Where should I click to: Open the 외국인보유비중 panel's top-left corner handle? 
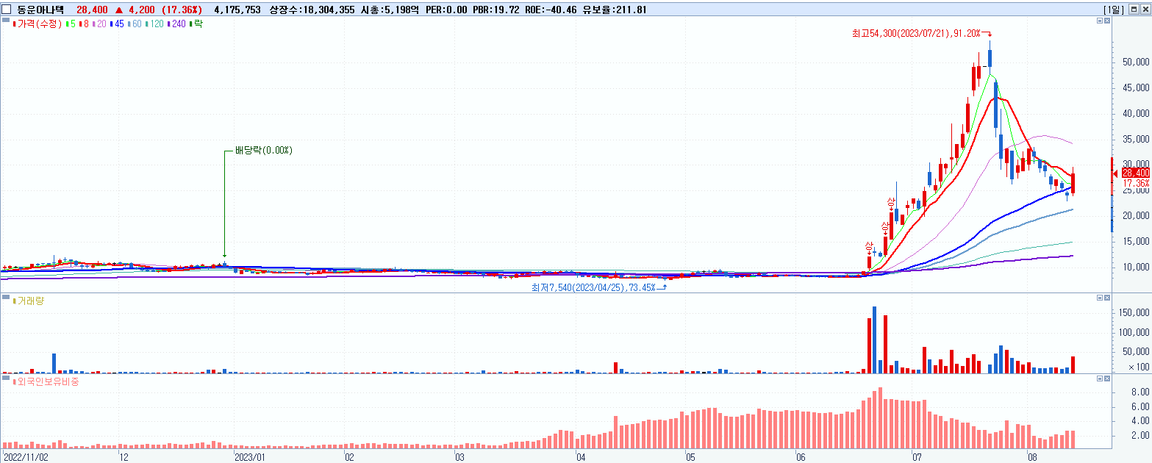pyautogui.click(x=6, y=379)
